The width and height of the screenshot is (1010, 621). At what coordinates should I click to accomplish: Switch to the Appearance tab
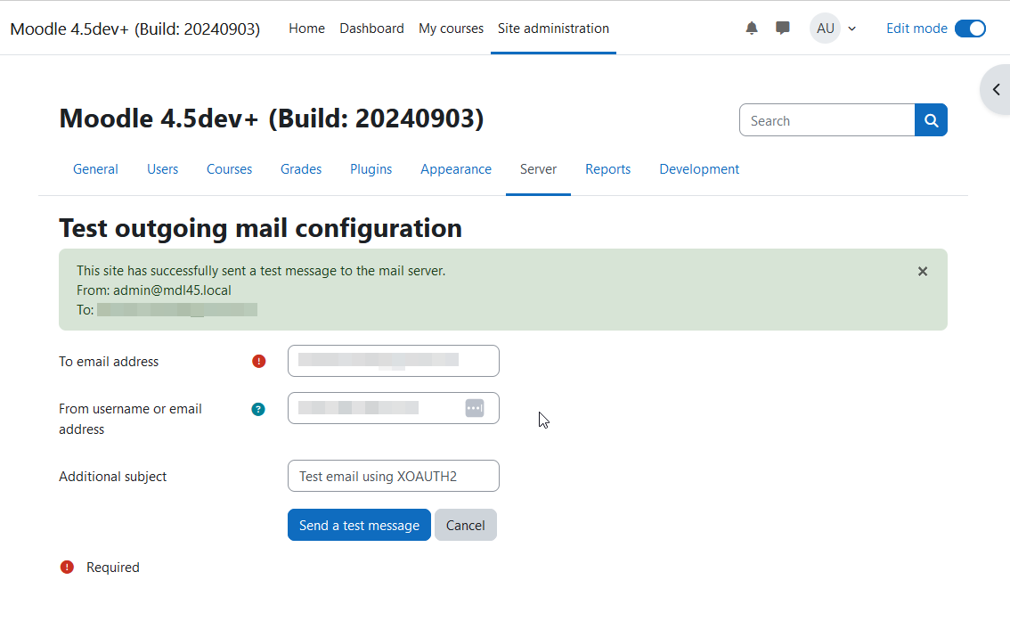coord(456,168)
